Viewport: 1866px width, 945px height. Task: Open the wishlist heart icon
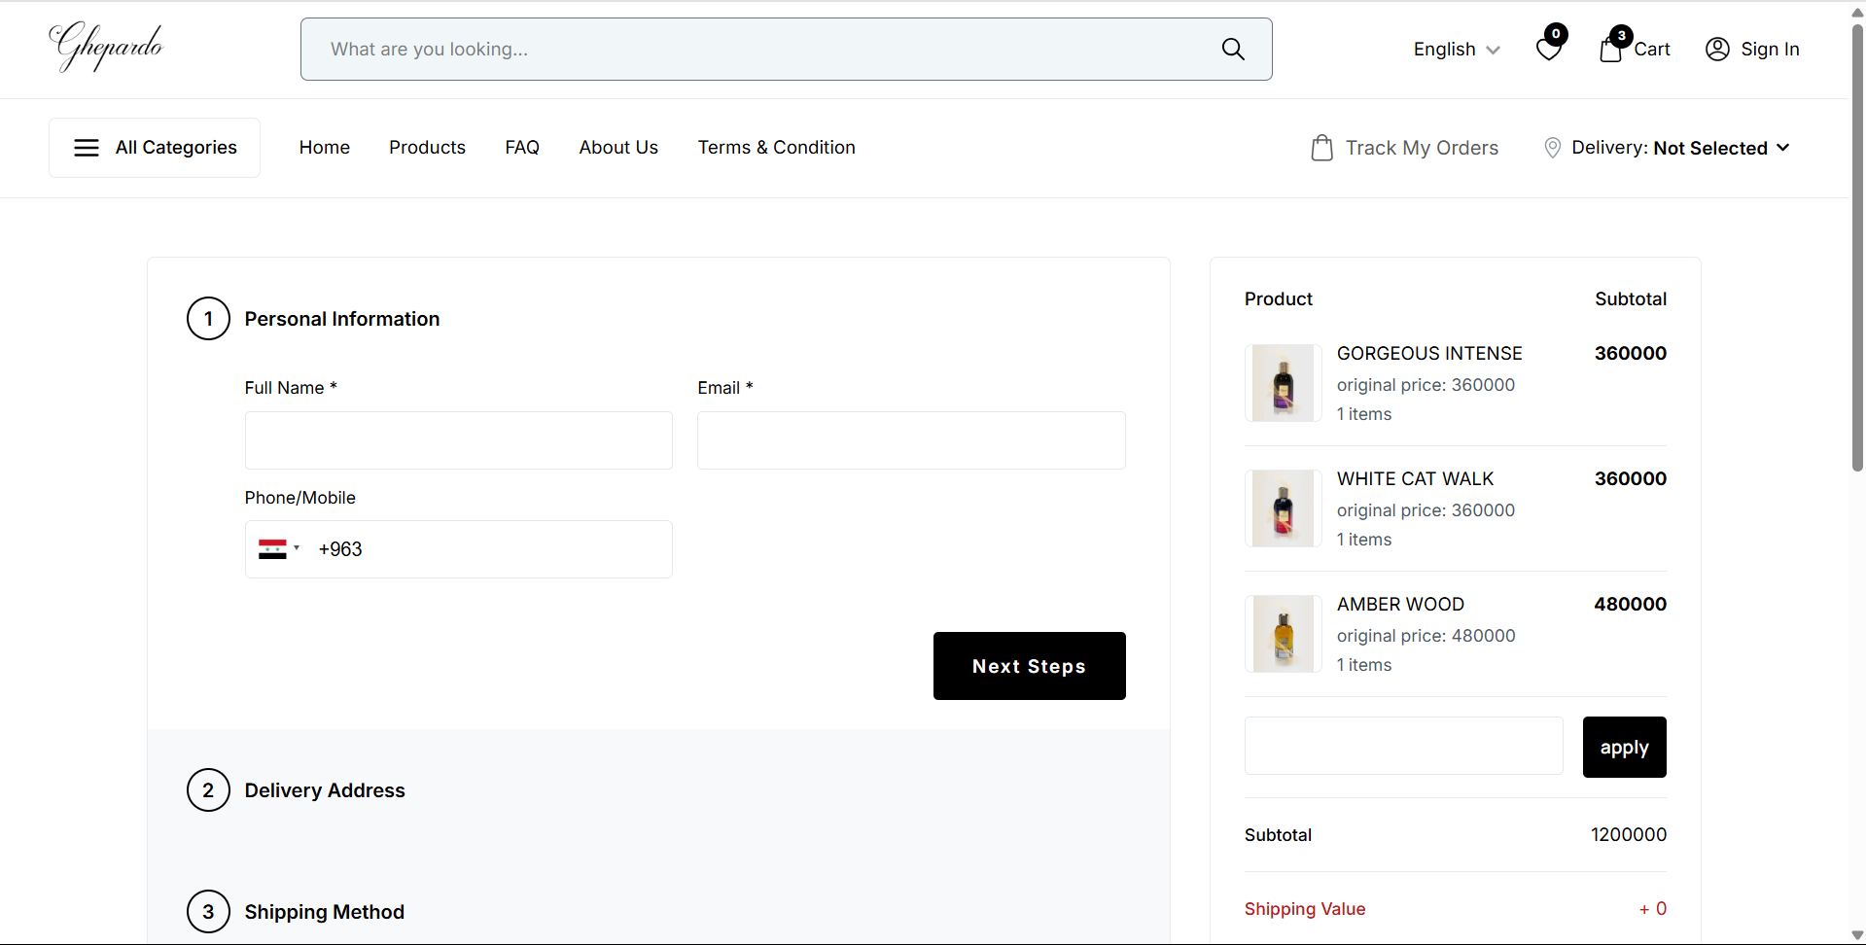coord(1549,49)
